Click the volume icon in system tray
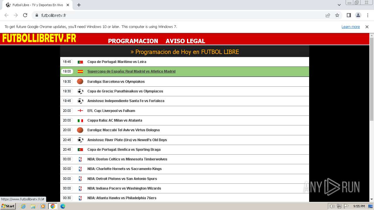Screen dimensions: 374x210 click(x=332, y=206)
